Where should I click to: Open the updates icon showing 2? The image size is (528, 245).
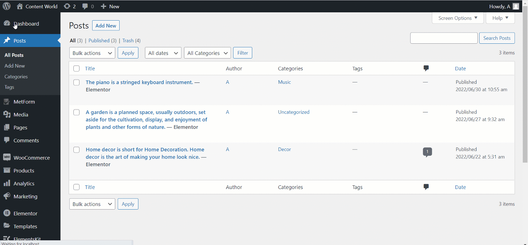tap(67, 6)
